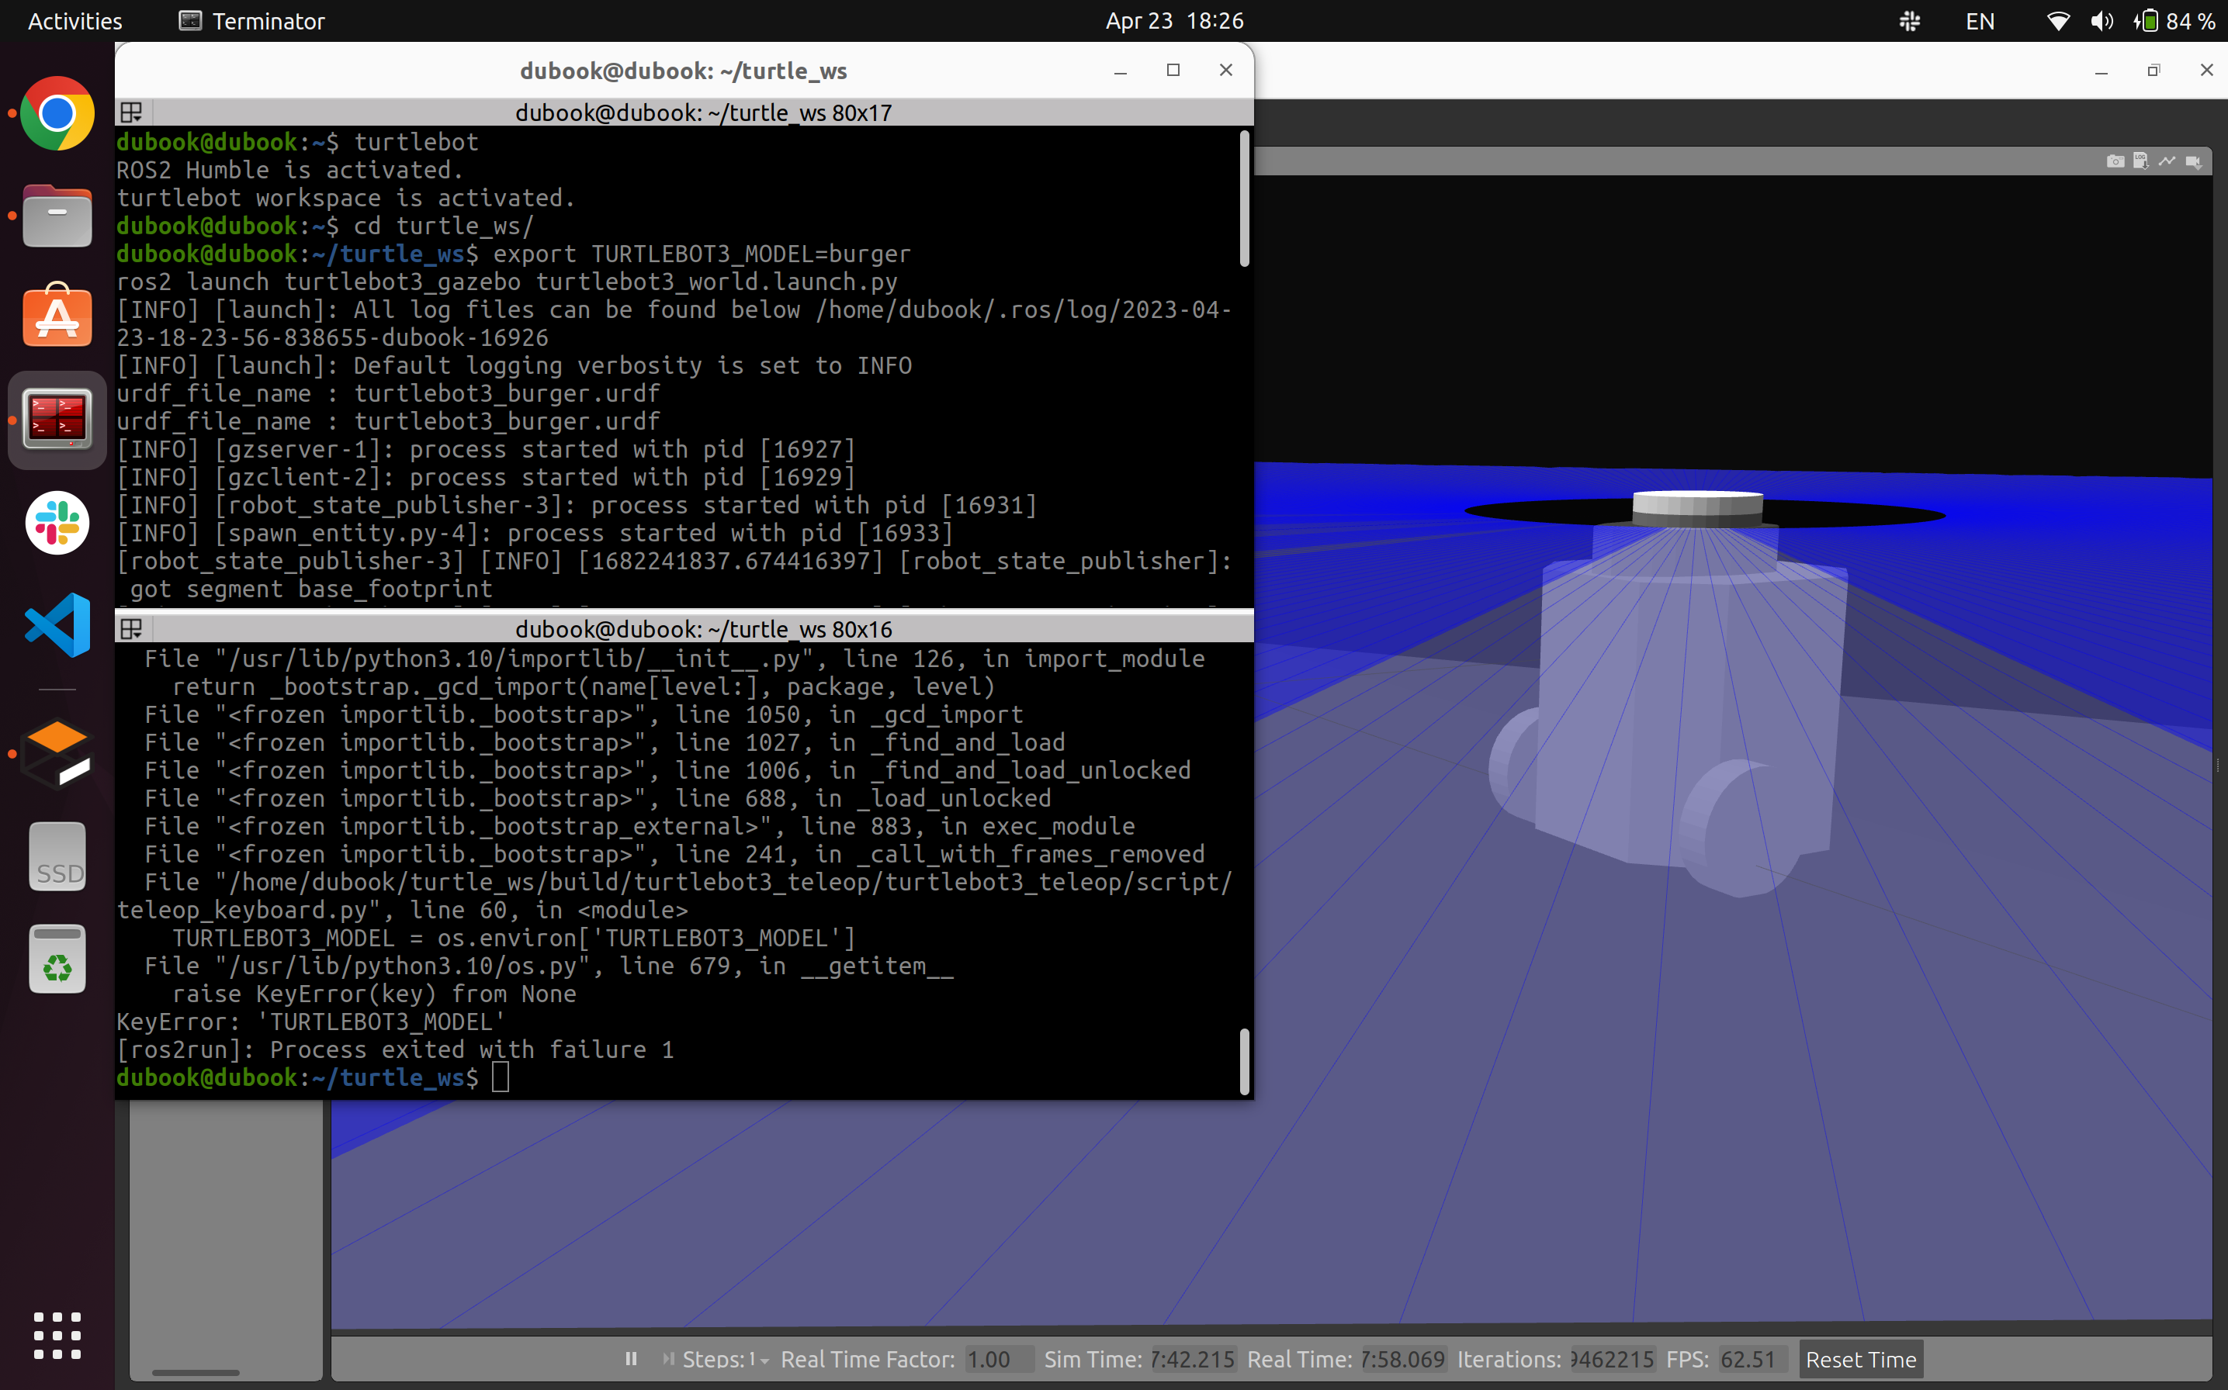Take a Gazebo screenshot with camera icon
Screen dimensions: 2228x1390
tap(2115, 162)
